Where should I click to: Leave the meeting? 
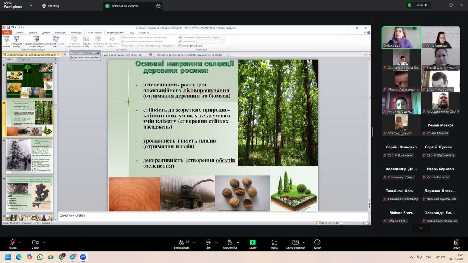click(456, 244)
